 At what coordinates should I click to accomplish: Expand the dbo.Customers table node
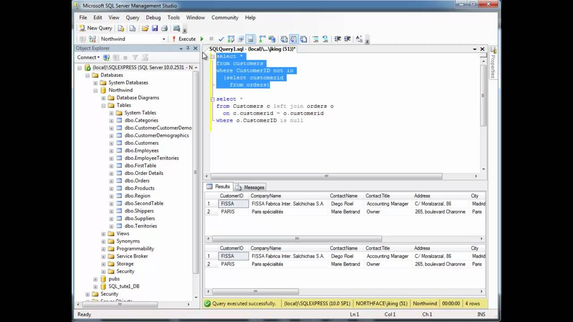point(111,143)
